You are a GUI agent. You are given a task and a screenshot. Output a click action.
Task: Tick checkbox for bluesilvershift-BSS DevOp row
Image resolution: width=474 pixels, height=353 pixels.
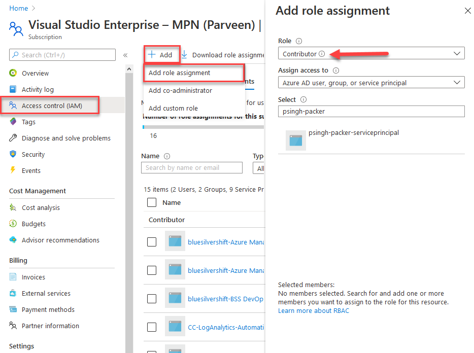click(x=152, y=299)
